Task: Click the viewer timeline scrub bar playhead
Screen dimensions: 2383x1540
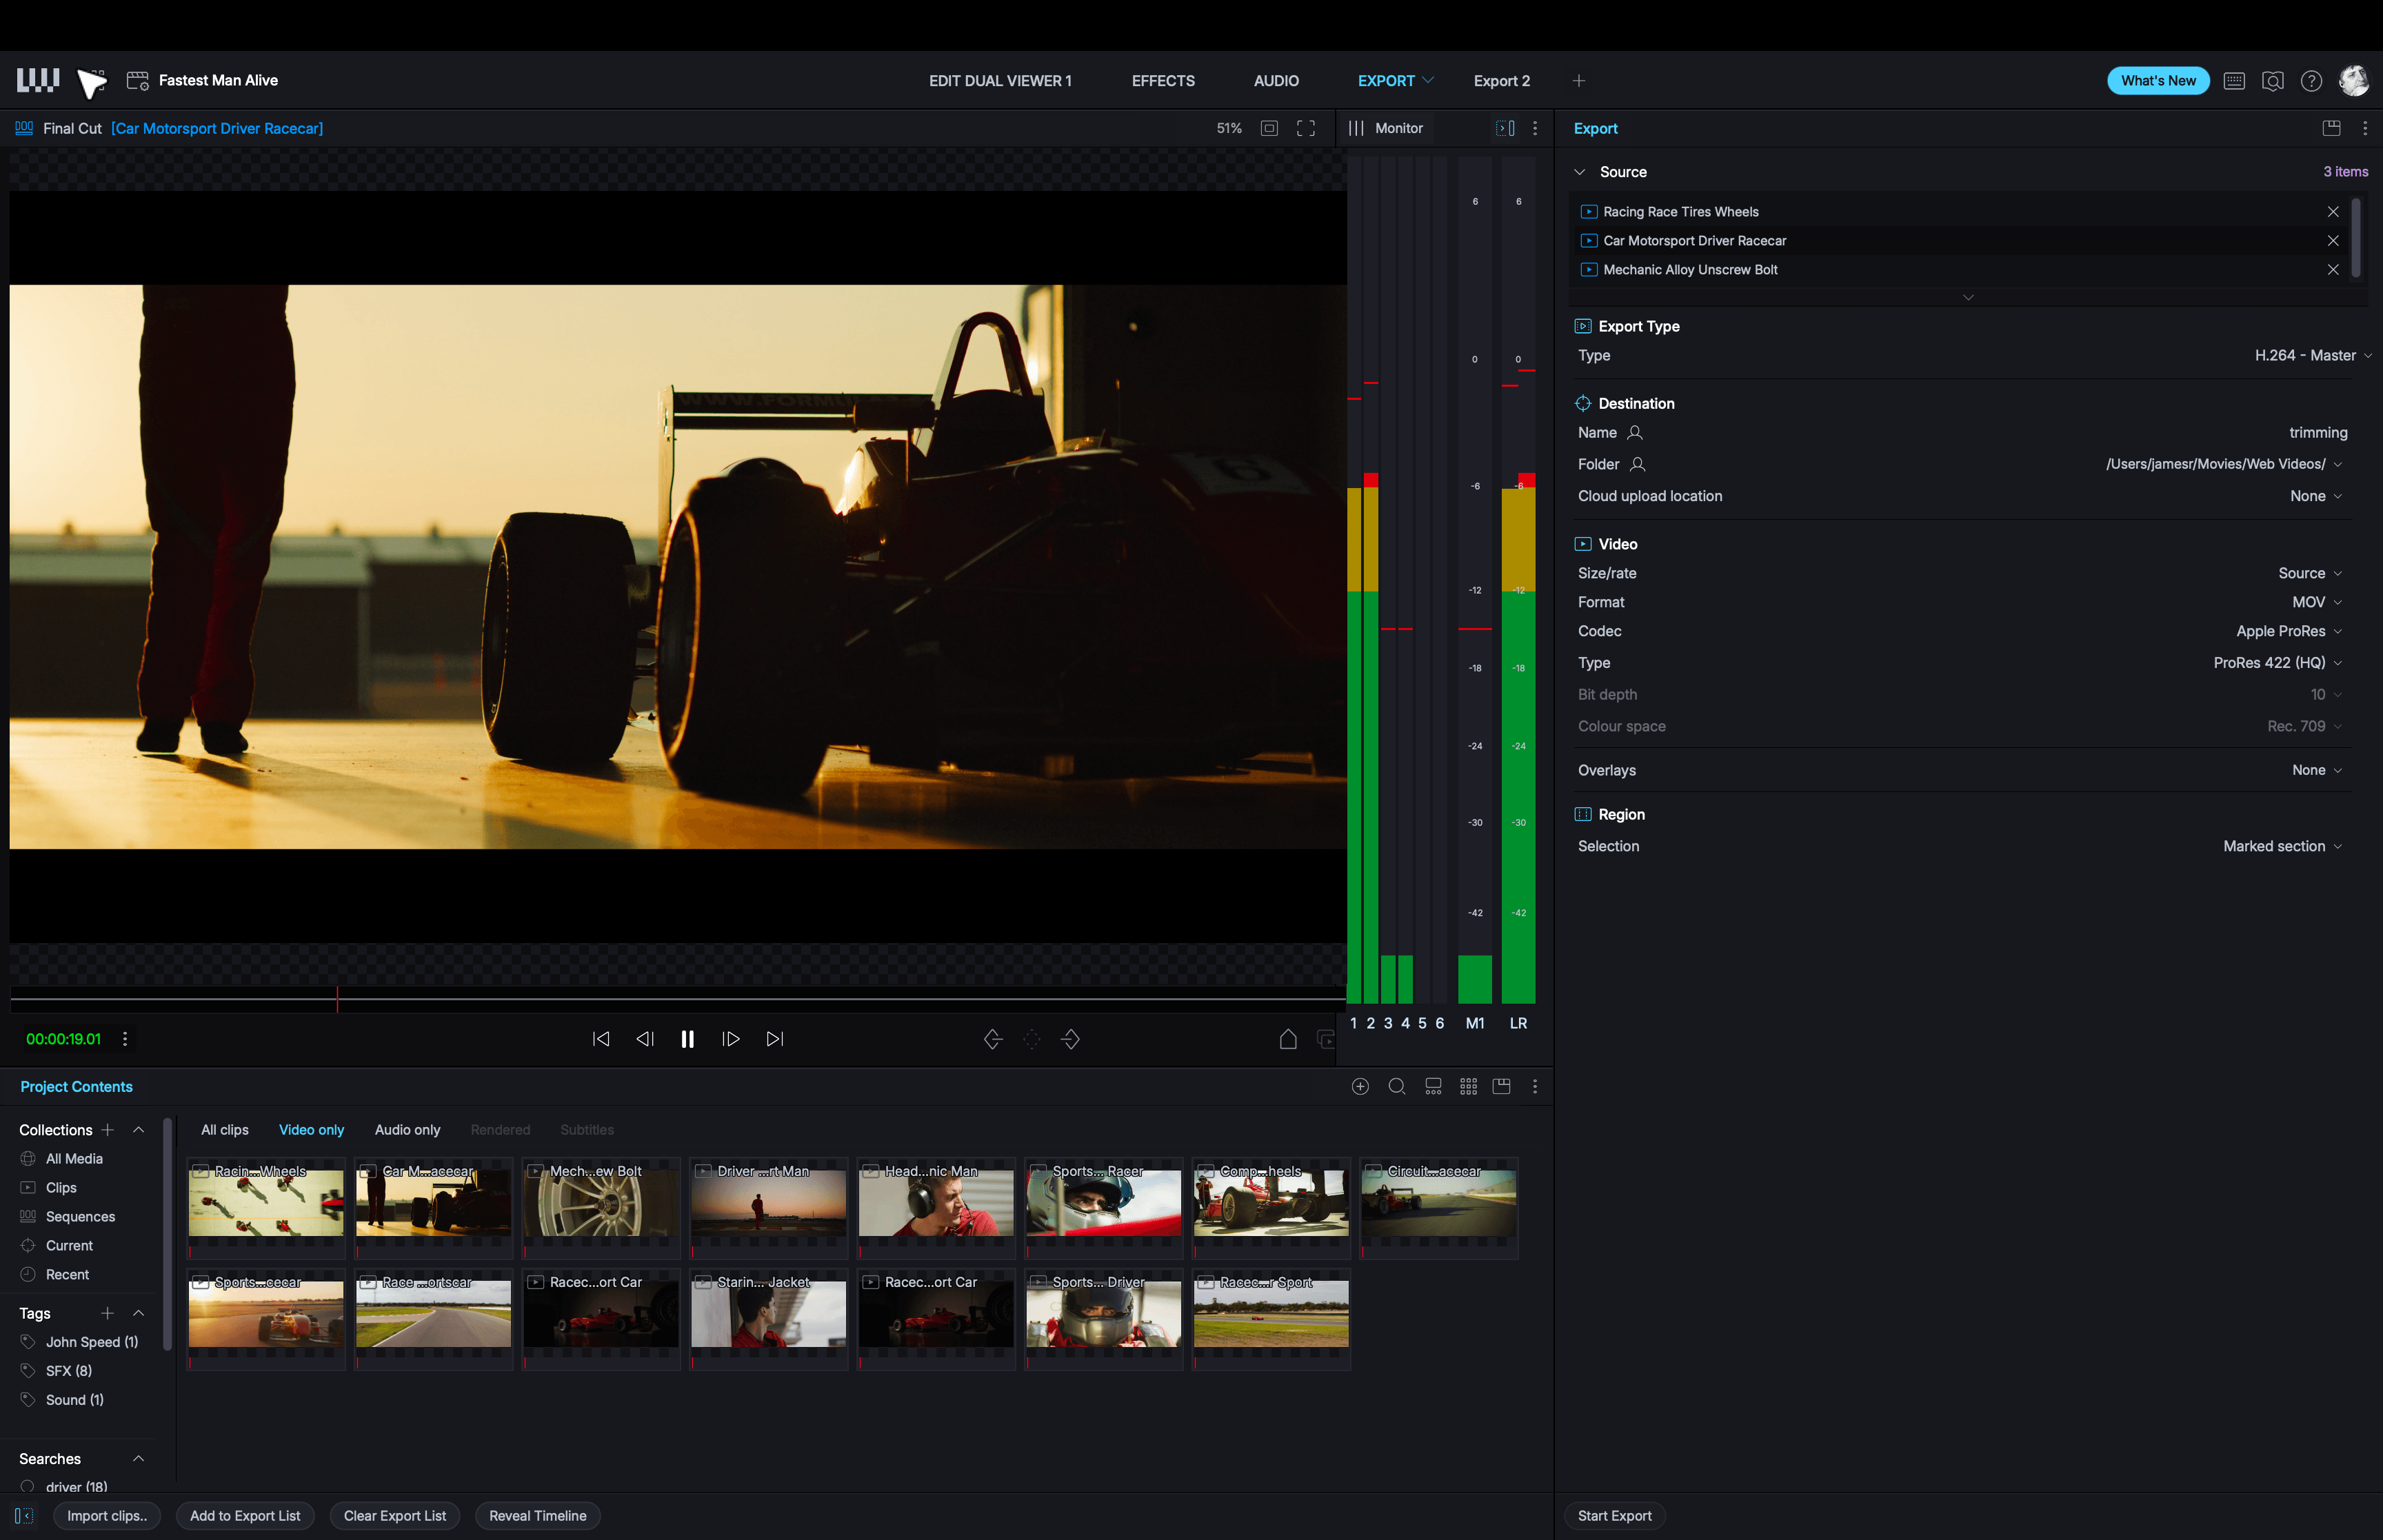Action: 337,999
